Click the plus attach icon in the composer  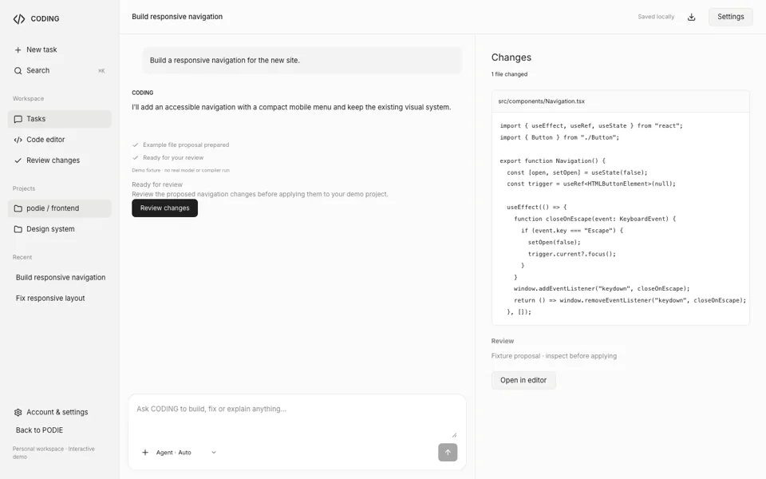tap(145, 453)
